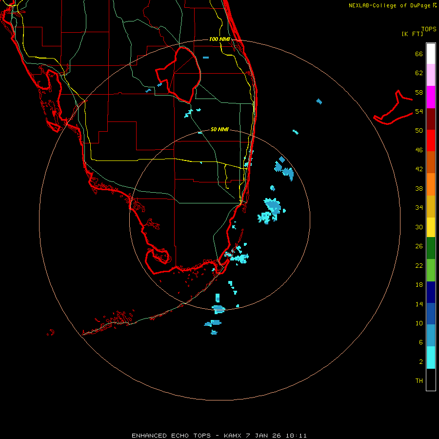Click the light green 26 kft legend swatch
Screen dimensions: 439x439
click(431, 270)
